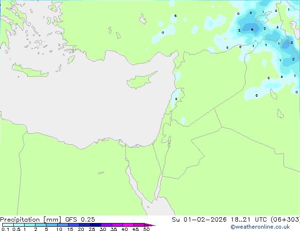Click the precipitation value '4' on map
This screenshot has height=231, width=300.
click(x=251, y=13)
